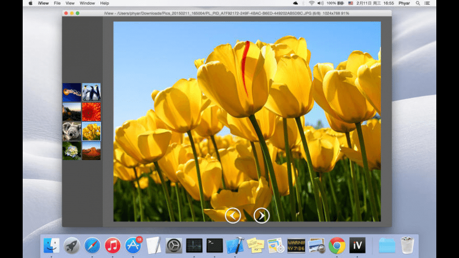Open the View menu
This screenshot has width=459, height=258.
click(x=70, y=3)
